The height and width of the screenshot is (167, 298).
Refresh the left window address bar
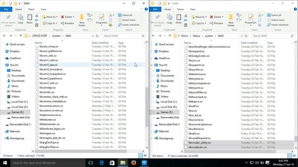97,36
